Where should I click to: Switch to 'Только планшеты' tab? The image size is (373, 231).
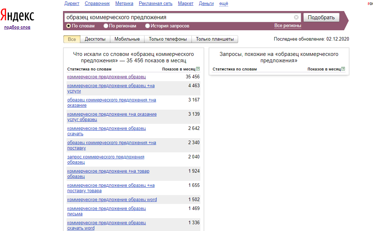tap(215, 39)
